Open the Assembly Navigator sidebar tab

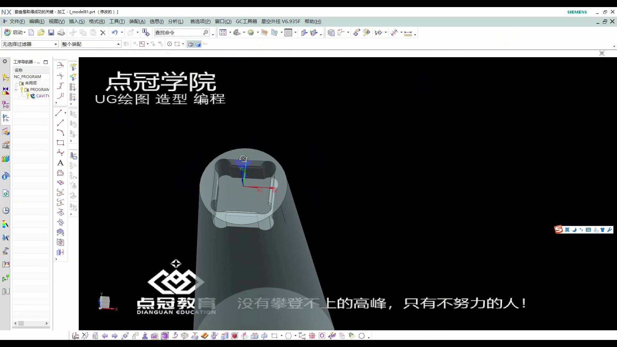pyautogui.click(x=6, y=77)
